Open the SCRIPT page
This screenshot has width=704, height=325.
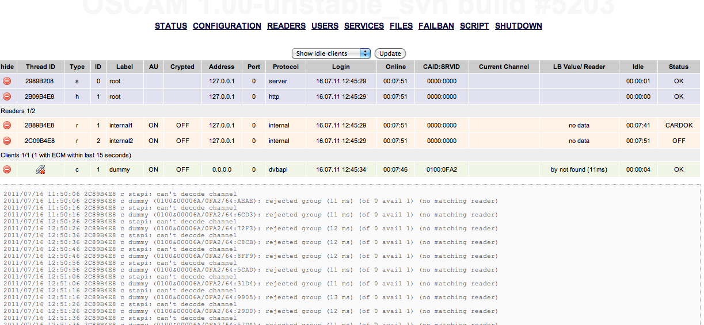click(x=474, y=26)
